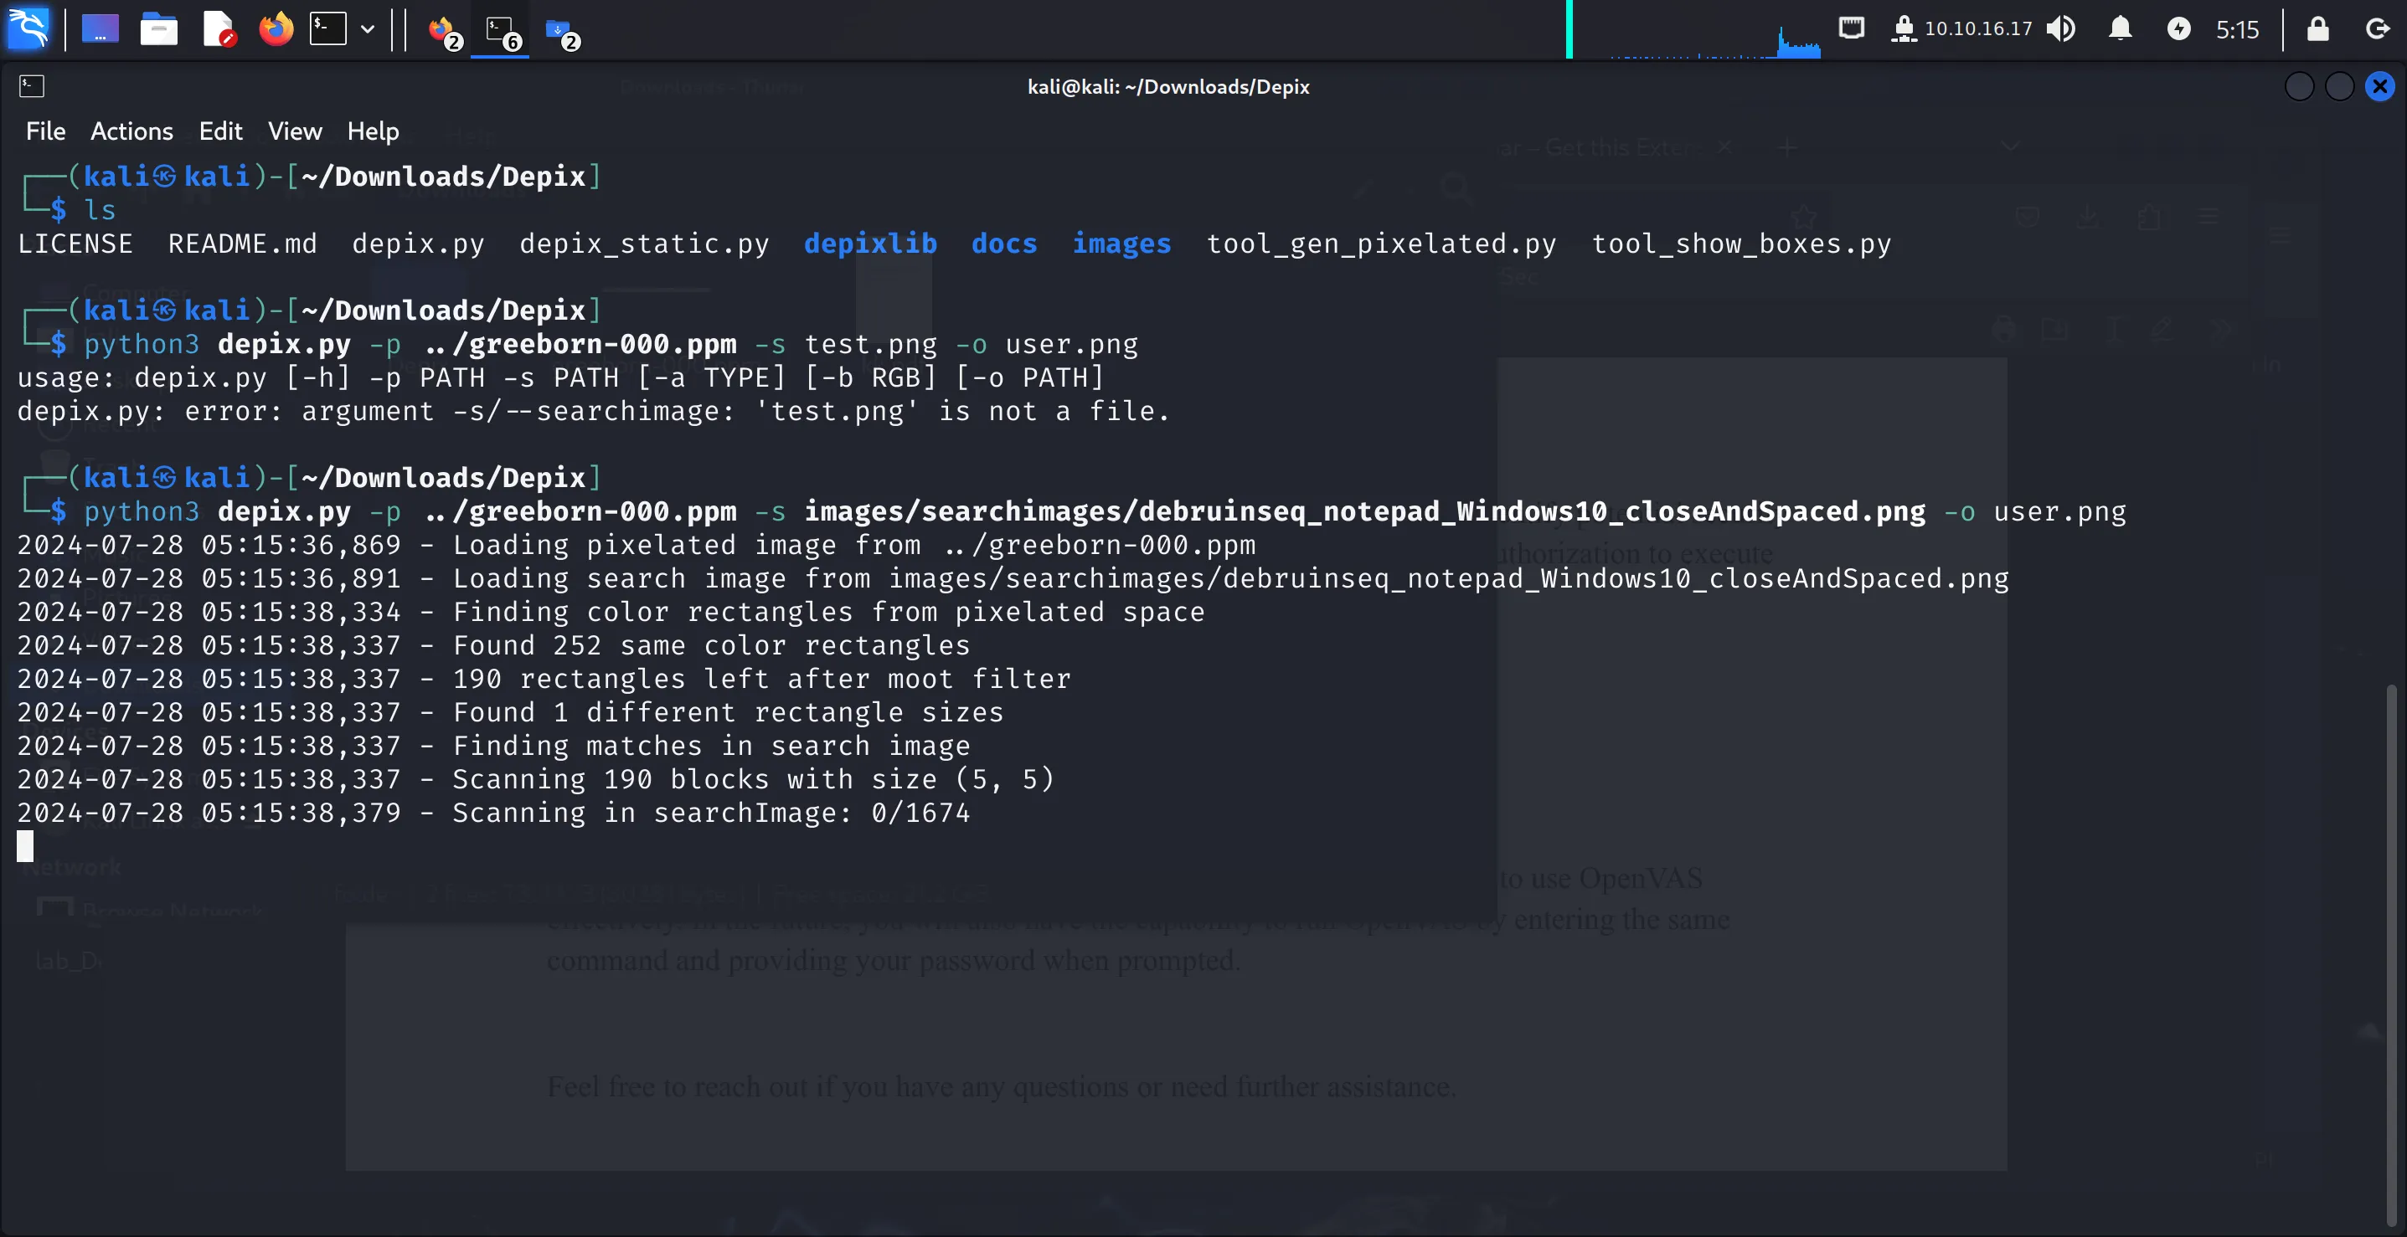Switch to the file manager windows group
The height and width of the screenshot is (1237, 2407).
[563, 32]
